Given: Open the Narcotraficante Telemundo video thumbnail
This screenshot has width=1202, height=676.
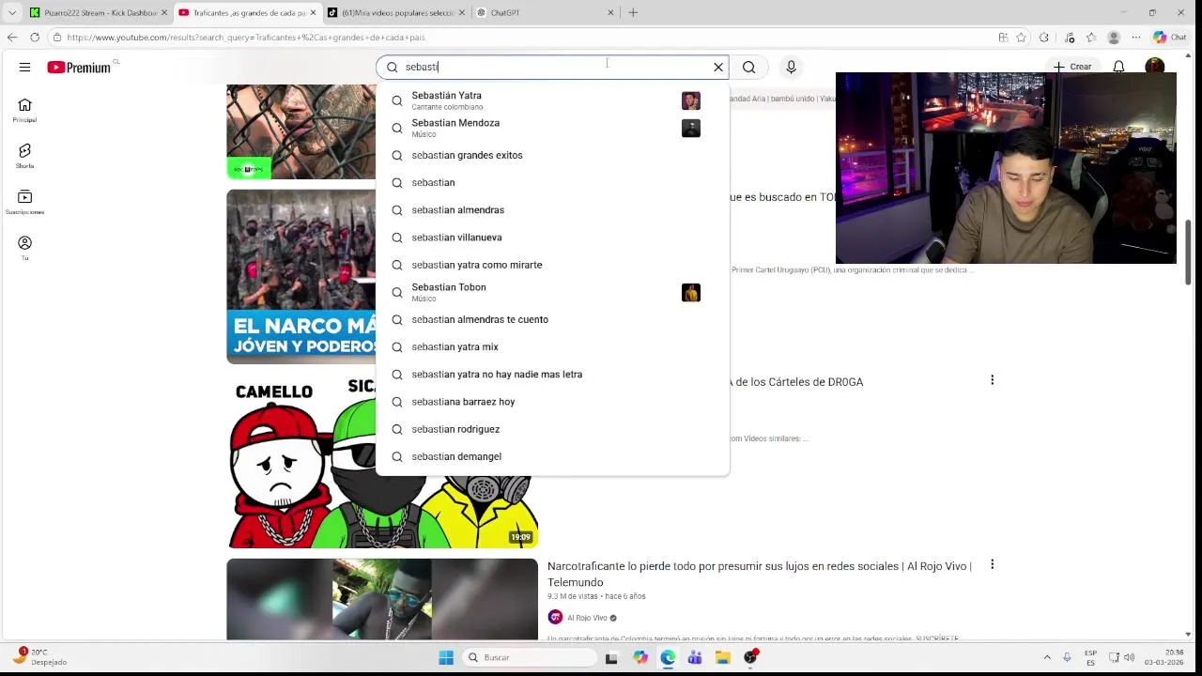Looking at the screenshot, I should pos(382,599).
